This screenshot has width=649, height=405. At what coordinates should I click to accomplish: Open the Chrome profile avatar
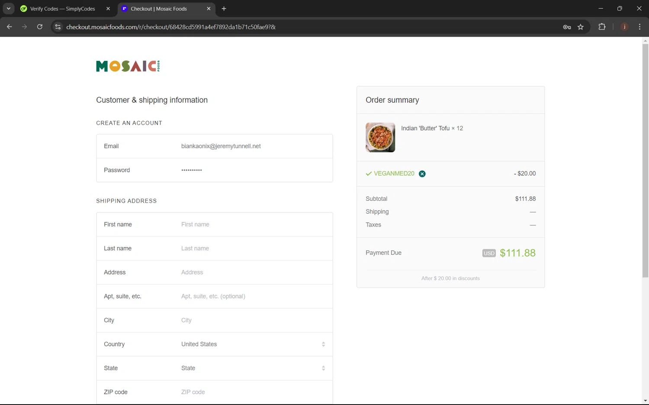pos(624,27)
